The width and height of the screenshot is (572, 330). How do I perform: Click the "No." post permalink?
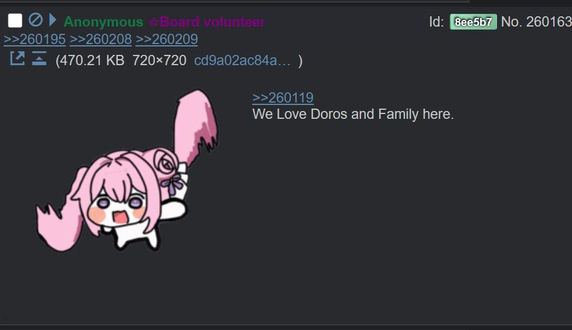[511, 22]
